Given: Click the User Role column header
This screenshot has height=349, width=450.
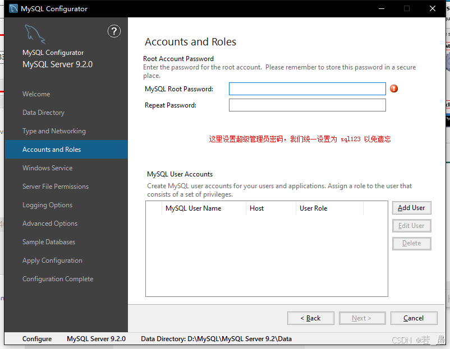Looking at the screenshot, I should (329, 208).
